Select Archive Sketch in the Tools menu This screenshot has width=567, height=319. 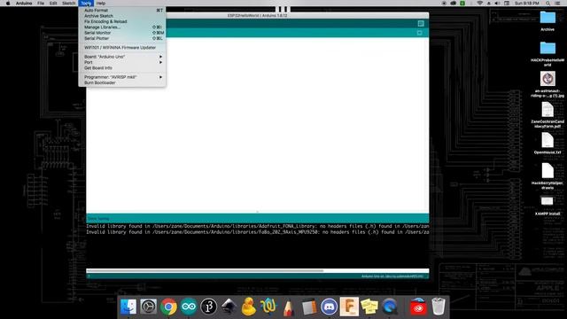pyautogui.click(x=122, y=16)
